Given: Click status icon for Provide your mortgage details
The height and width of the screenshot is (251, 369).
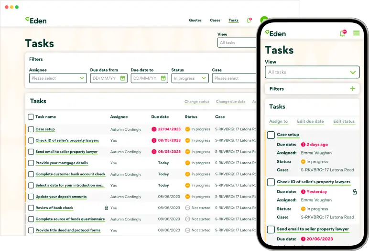Looking at the screenshot, I should (x=187, y=163).
